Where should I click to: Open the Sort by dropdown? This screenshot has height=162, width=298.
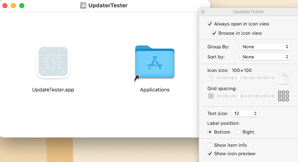265,57
